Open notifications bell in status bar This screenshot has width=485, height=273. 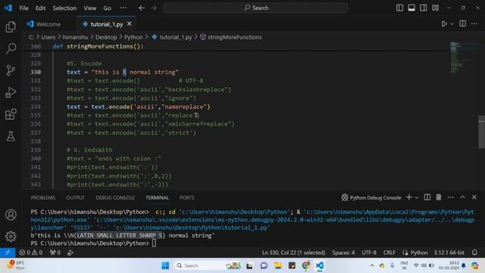474,253
